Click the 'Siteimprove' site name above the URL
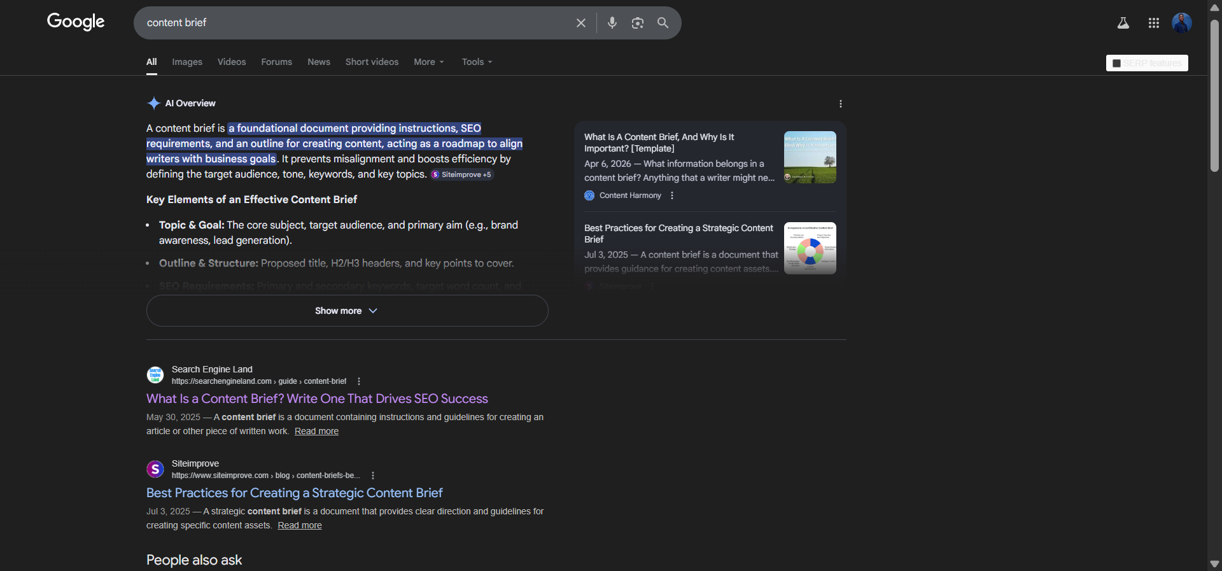Screen dimensions: 1222x571 [195, 463]
